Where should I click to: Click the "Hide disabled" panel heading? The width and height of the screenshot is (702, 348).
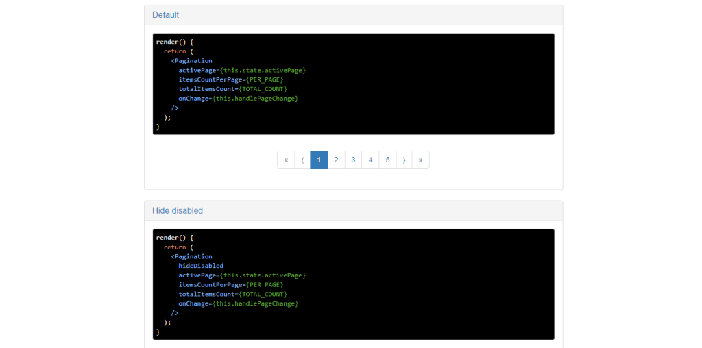pos(178,210)
